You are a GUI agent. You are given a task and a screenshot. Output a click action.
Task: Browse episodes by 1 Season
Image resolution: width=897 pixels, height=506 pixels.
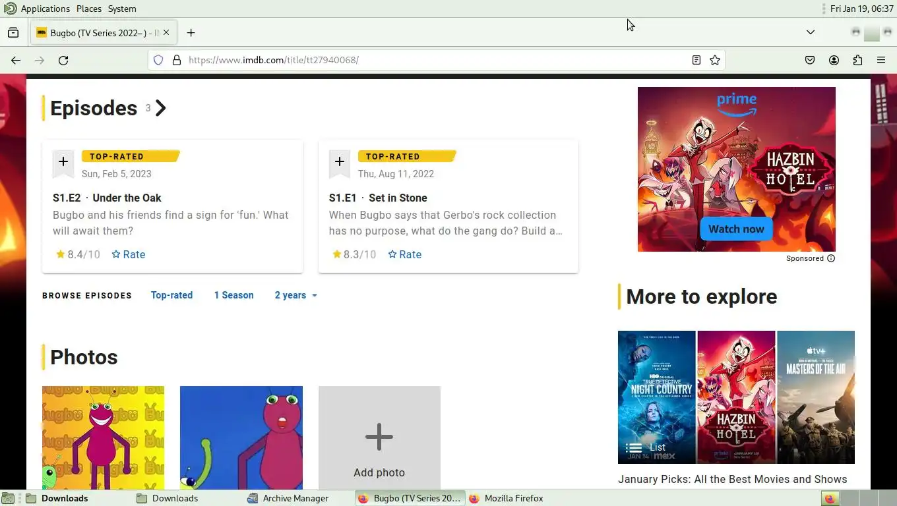coord(233,295)
